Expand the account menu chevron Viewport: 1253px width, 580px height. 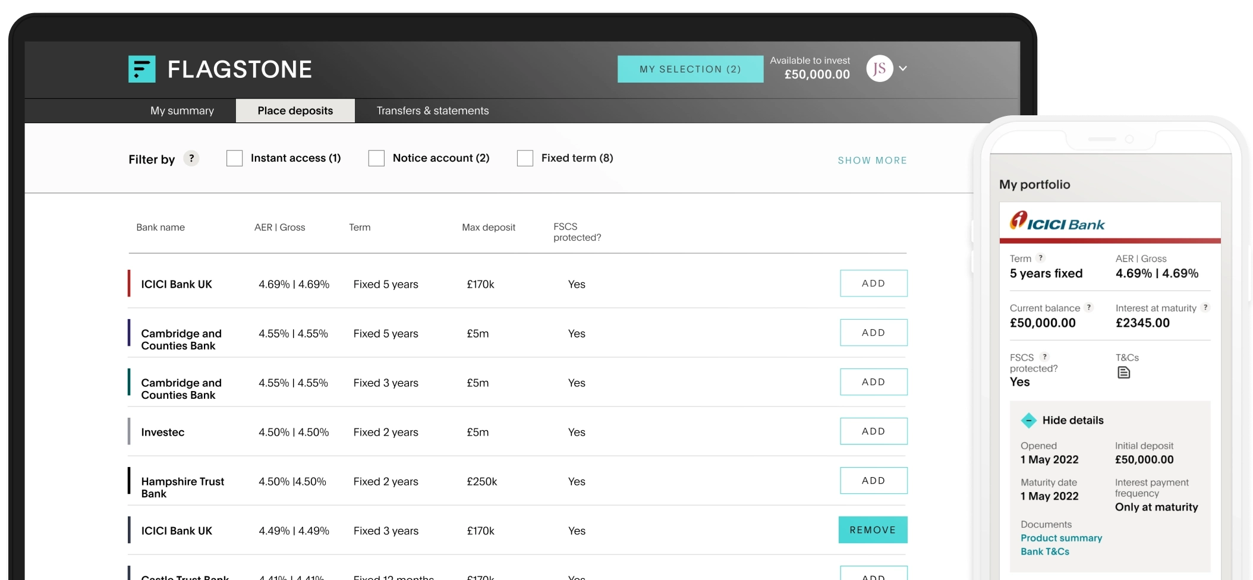[x=903, y=68]
